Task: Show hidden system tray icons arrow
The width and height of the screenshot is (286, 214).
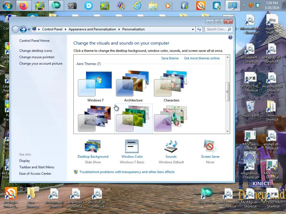Action: pyautogui.click(x=244, y=5)
